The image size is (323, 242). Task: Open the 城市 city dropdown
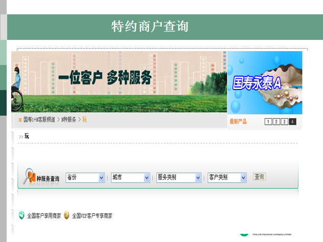[x=131, y=178]
